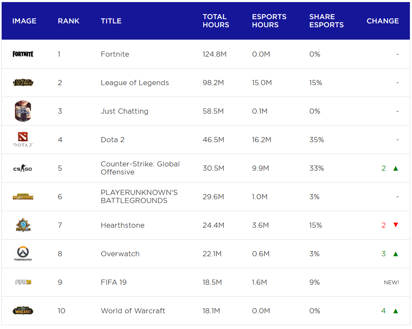
Task: Open the PLAYERUNKNOWN'S BATTLEGROUNDS title
Action: coord(139,197)
